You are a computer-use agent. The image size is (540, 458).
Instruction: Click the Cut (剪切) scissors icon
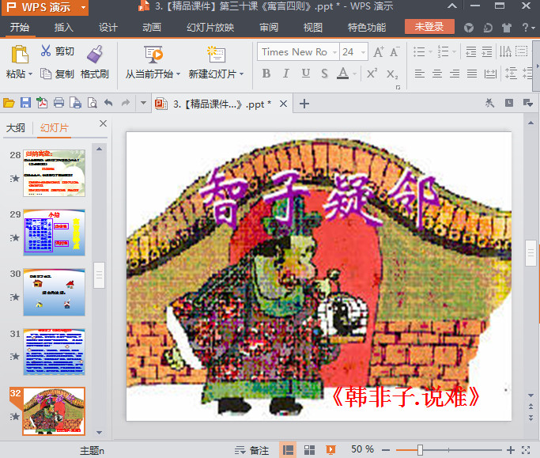pyautogui.click(x=46, y=52)
